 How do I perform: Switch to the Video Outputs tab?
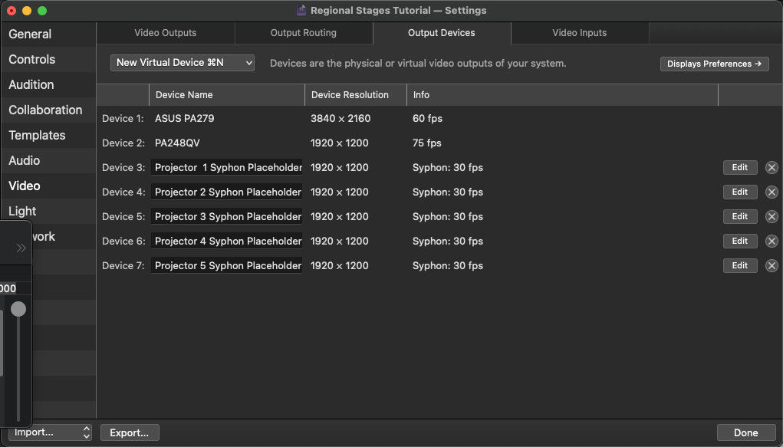[x=164, y=32]
